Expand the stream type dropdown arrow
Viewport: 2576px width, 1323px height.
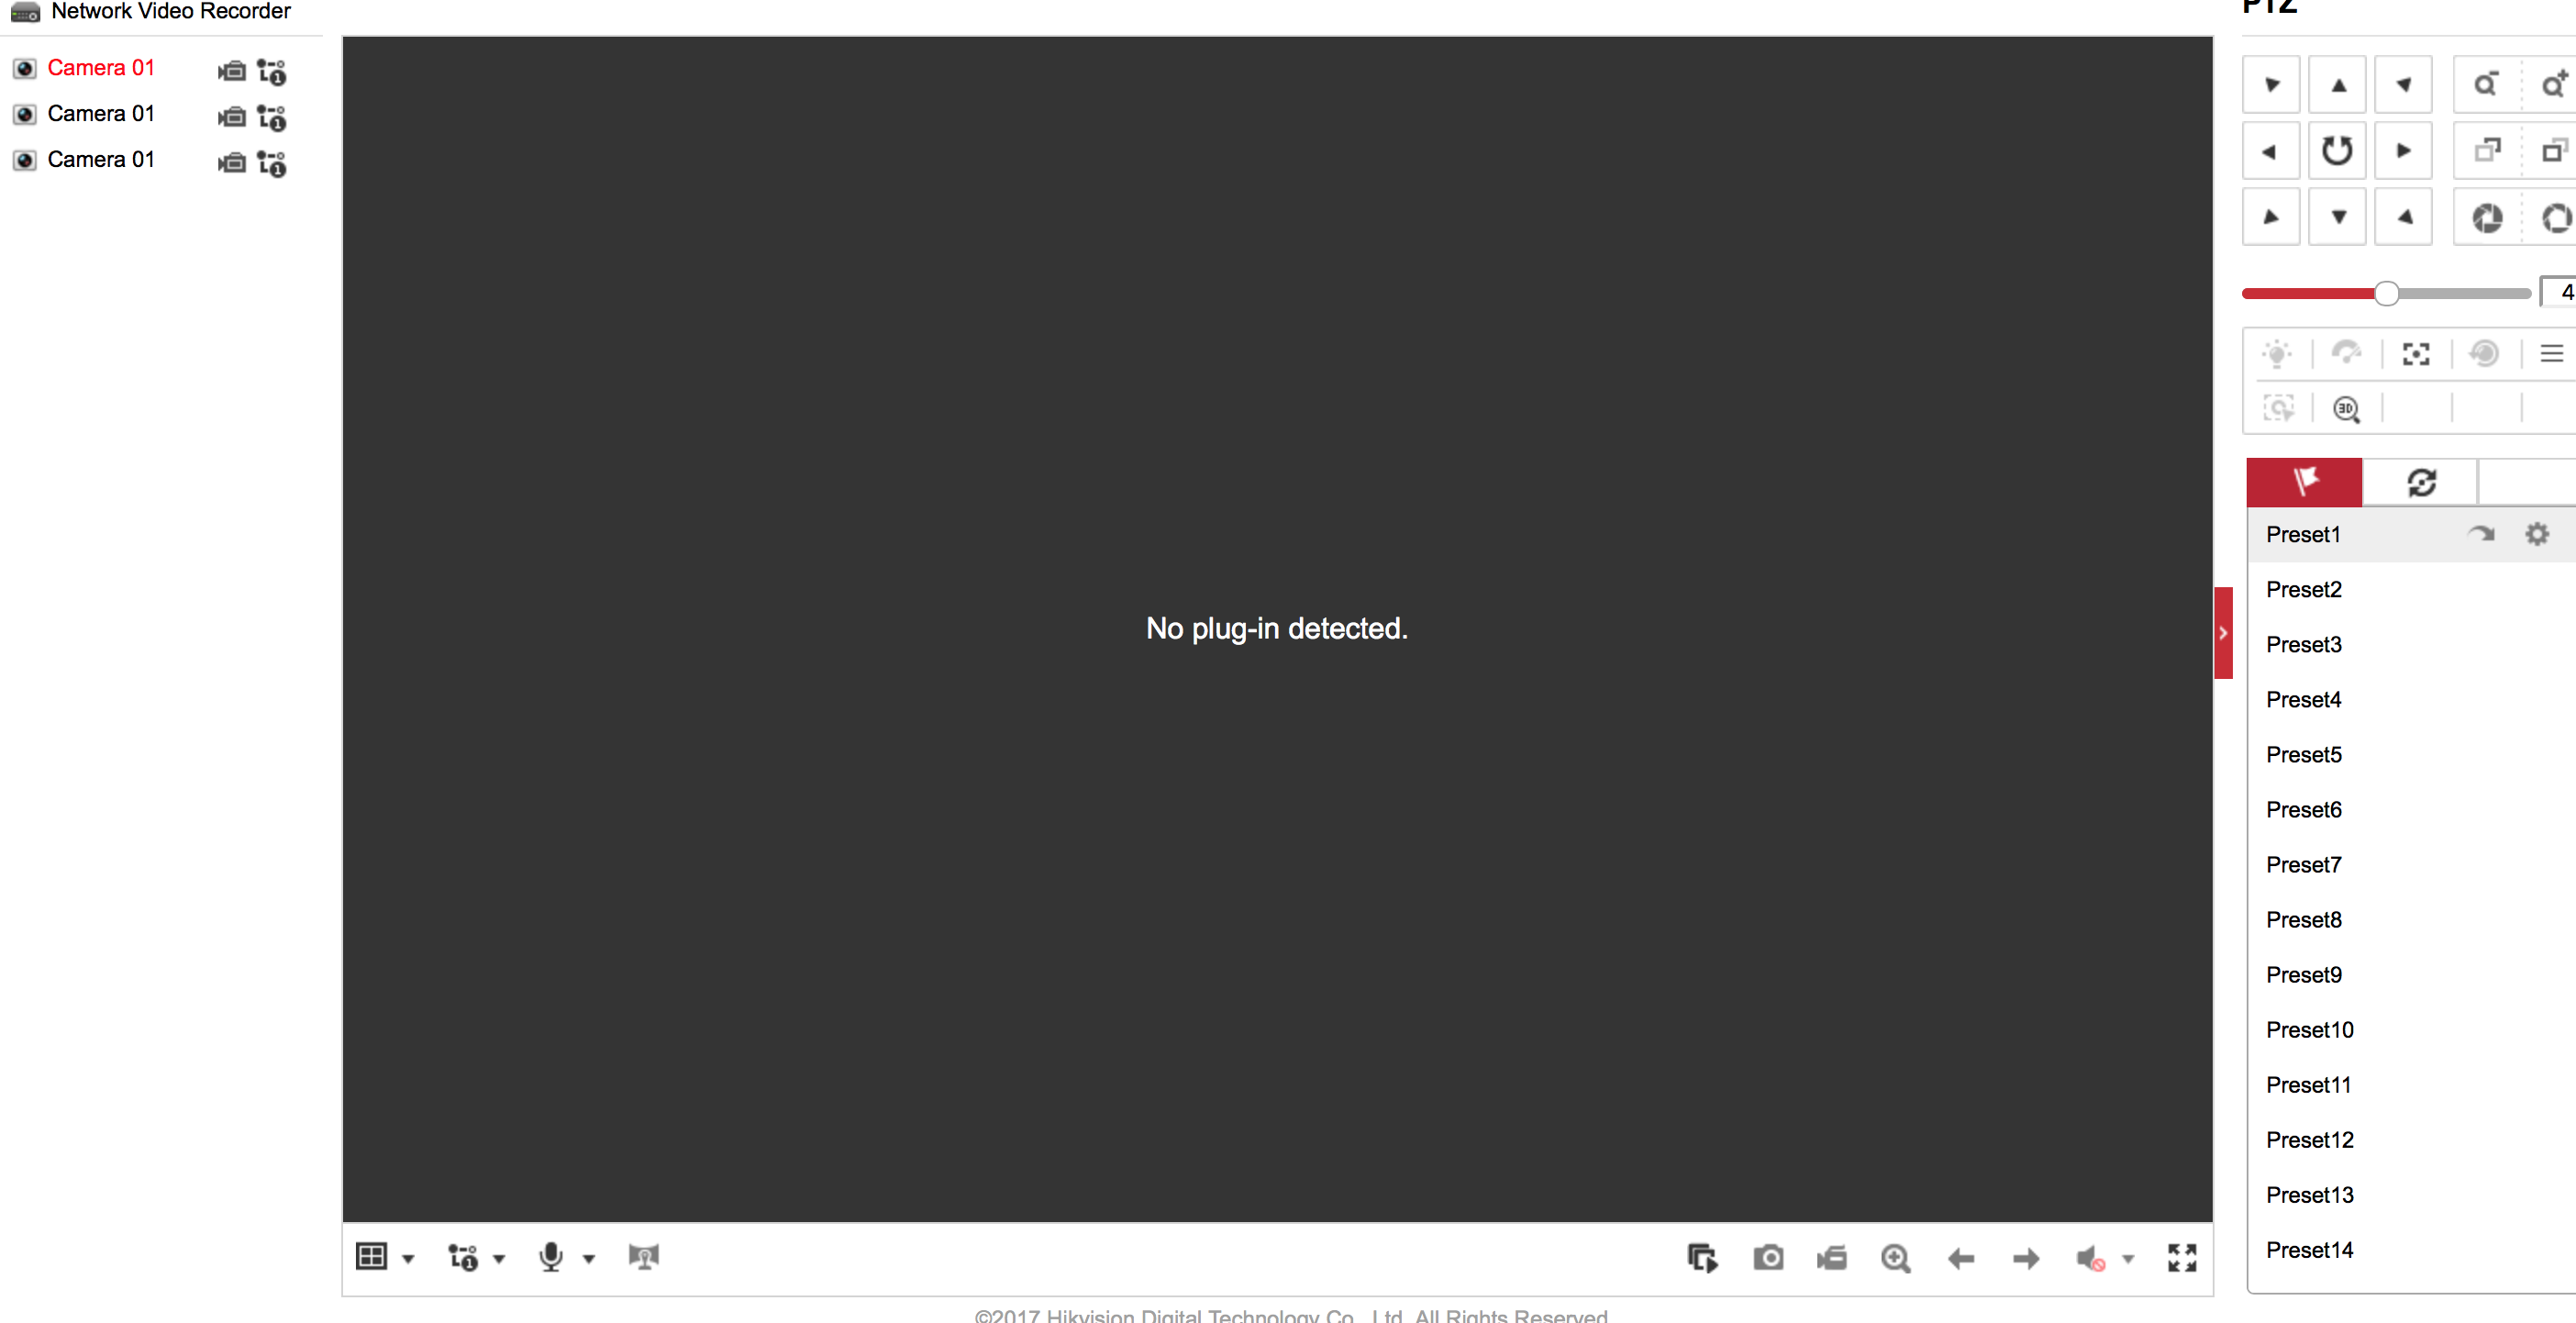click(499, 1259)
